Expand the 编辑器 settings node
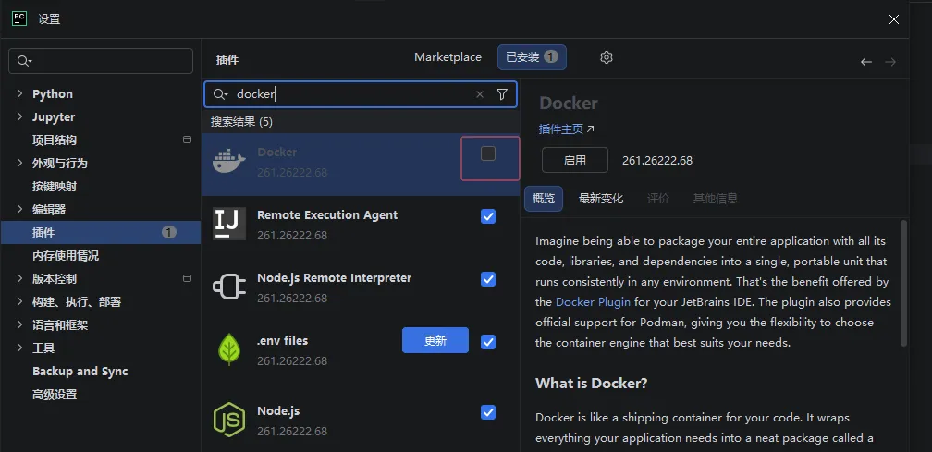Screen dimensions: 932x452 [20, 209]
